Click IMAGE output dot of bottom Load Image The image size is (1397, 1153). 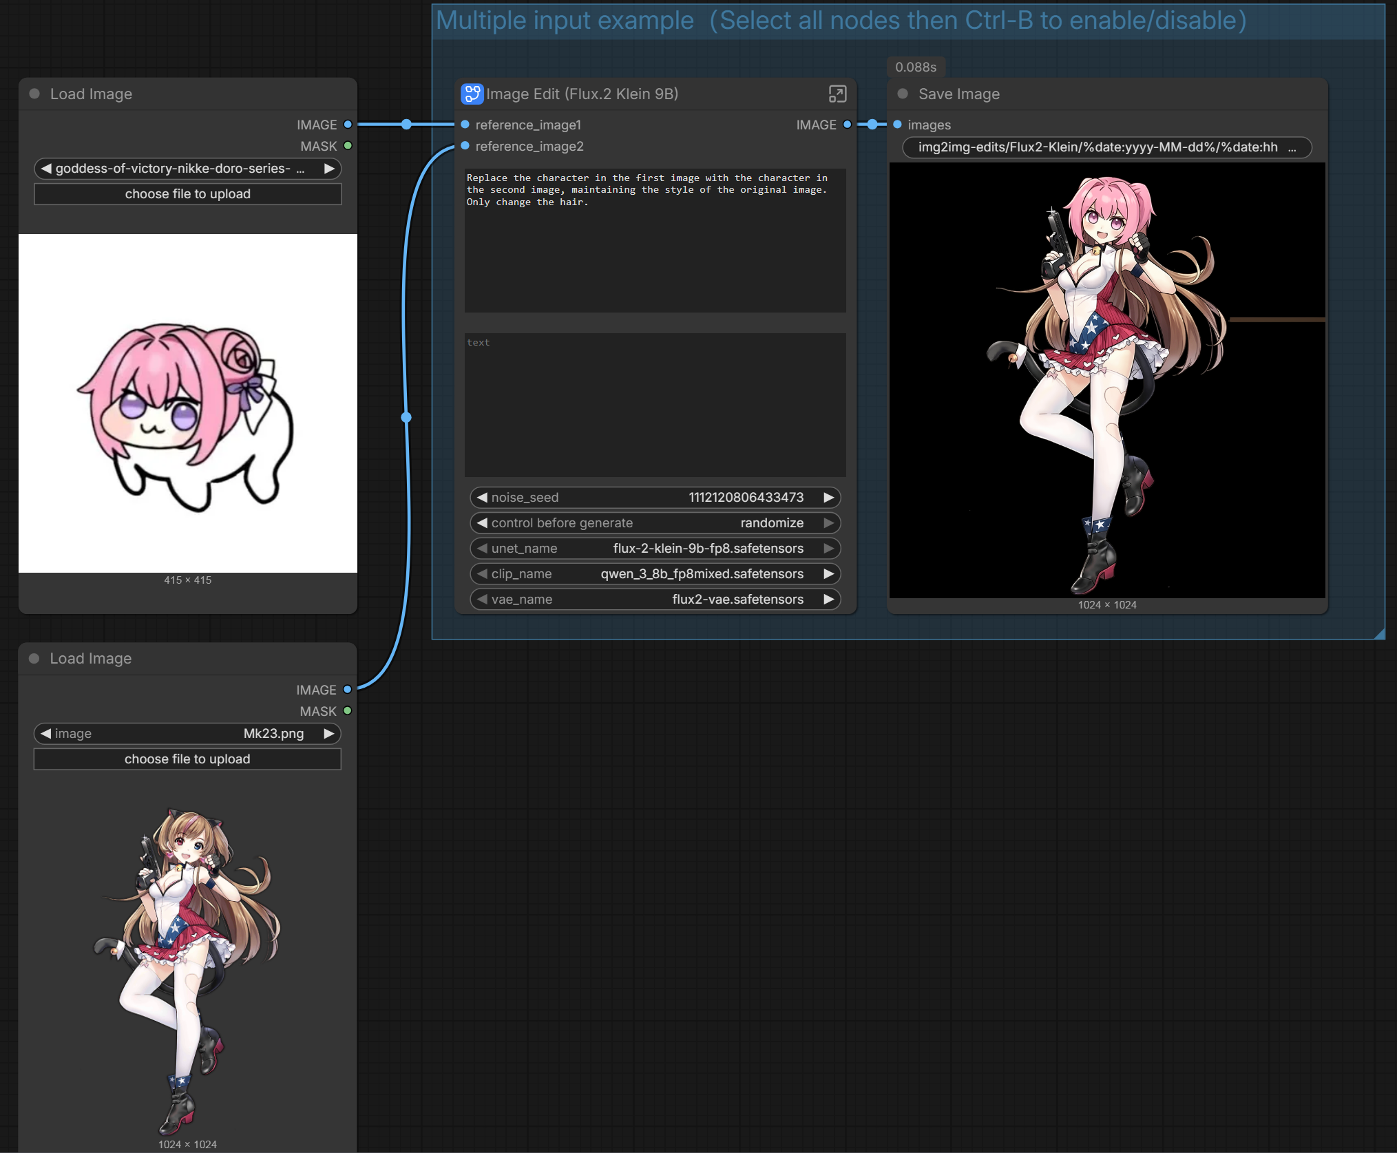click(348, 690)
